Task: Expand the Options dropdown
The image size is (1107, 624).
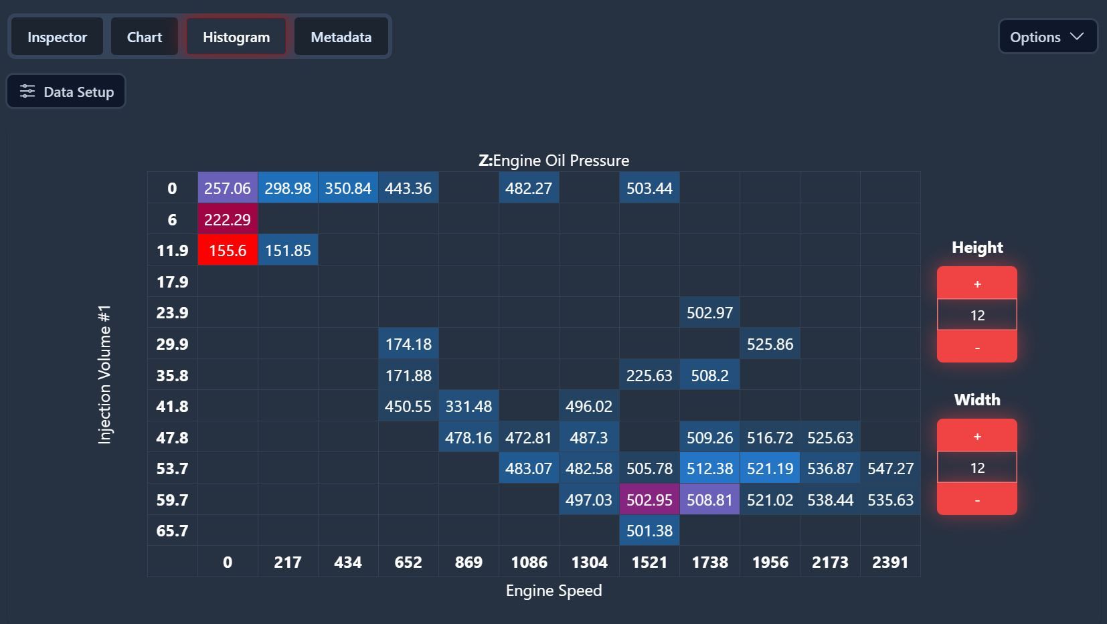Action: coord(1047,37)
